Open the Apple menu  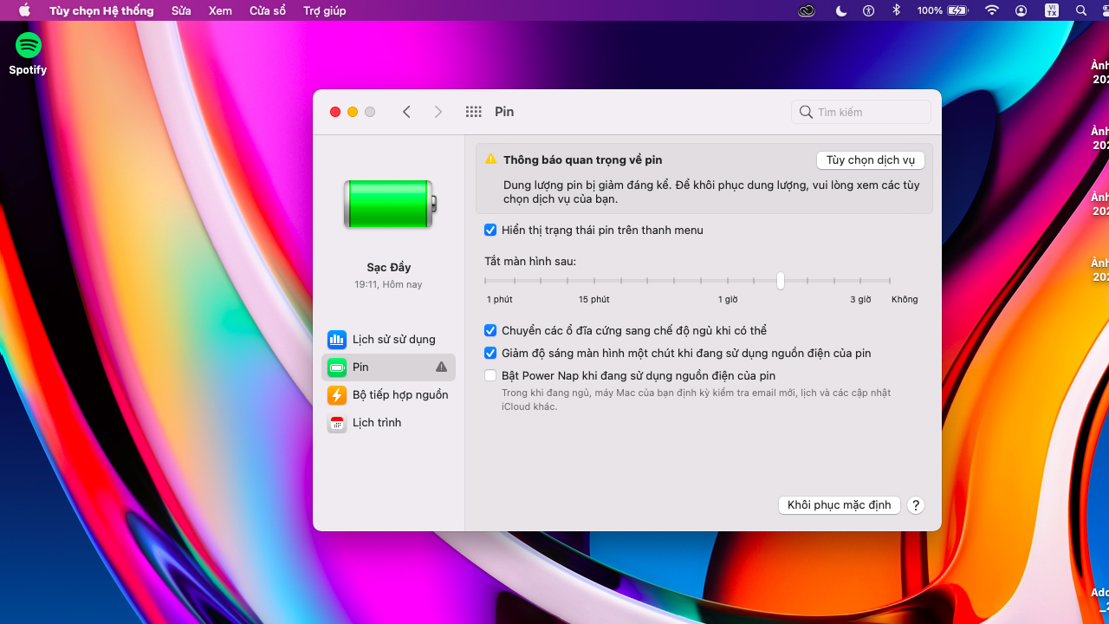pyautogui.click(x=24, y=10)
